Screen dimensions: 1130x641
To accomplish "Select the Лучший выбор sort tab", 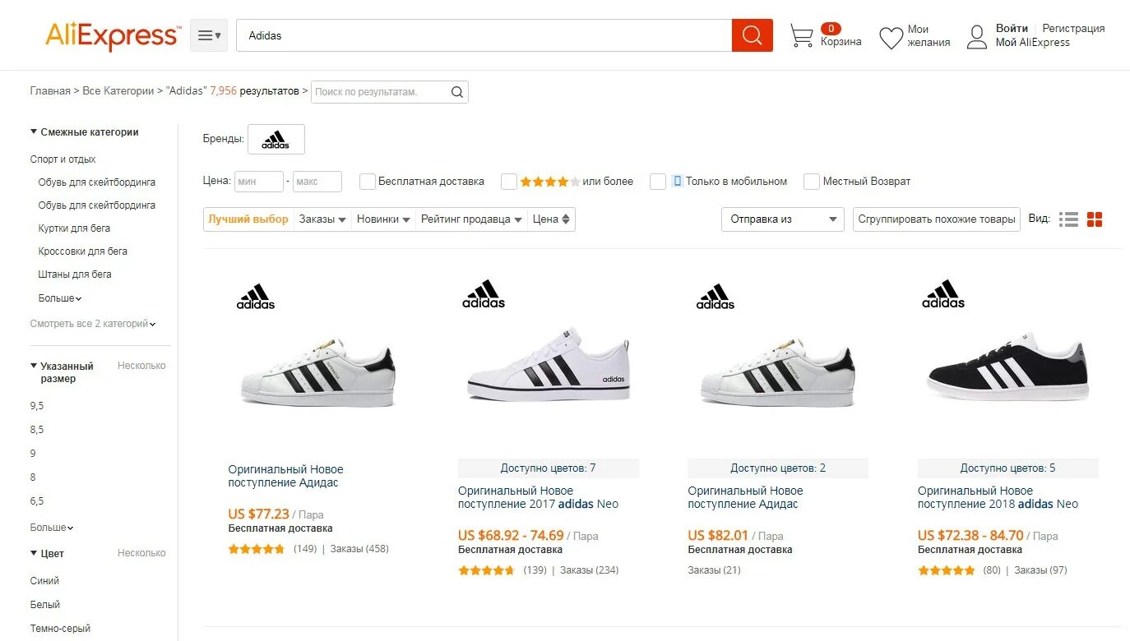I will click(248, 219).
